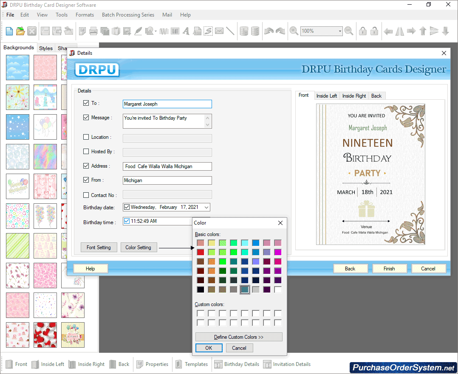The height and width of the screenshot is (374, 458).
Task: Click OK in the Color dialog
Action: click(x=209, y=348)
